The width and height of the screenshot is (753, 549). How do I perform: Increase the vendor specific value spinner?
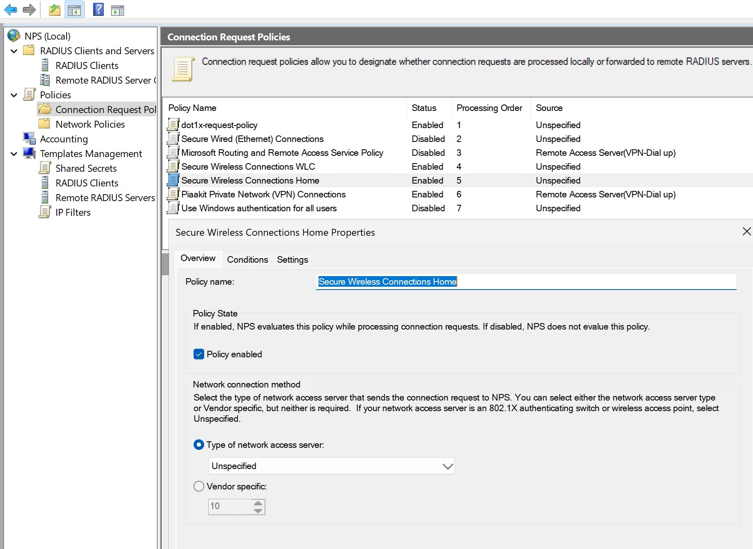click(x=258, y=503)
